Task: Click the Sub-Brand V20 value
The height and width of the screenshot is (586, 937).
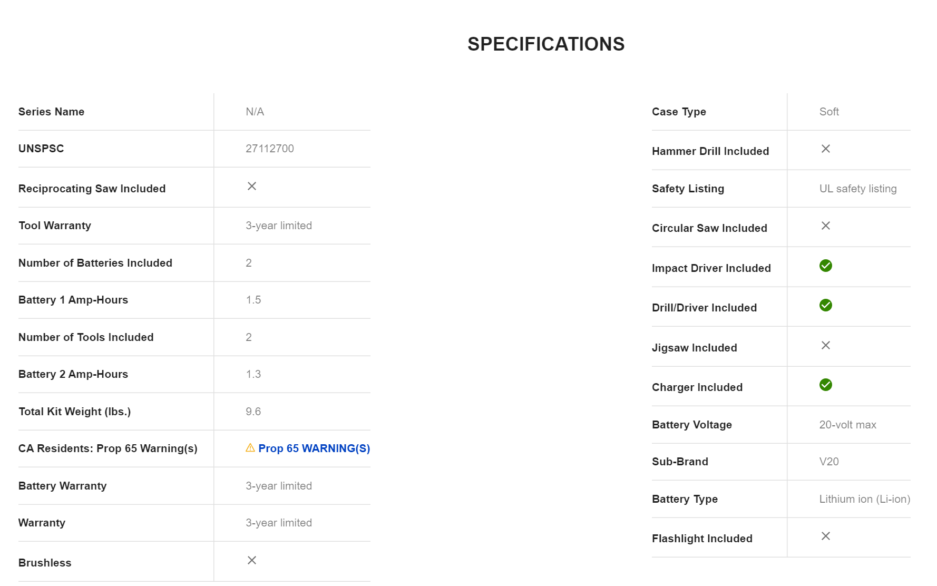Action: point(829,462)
